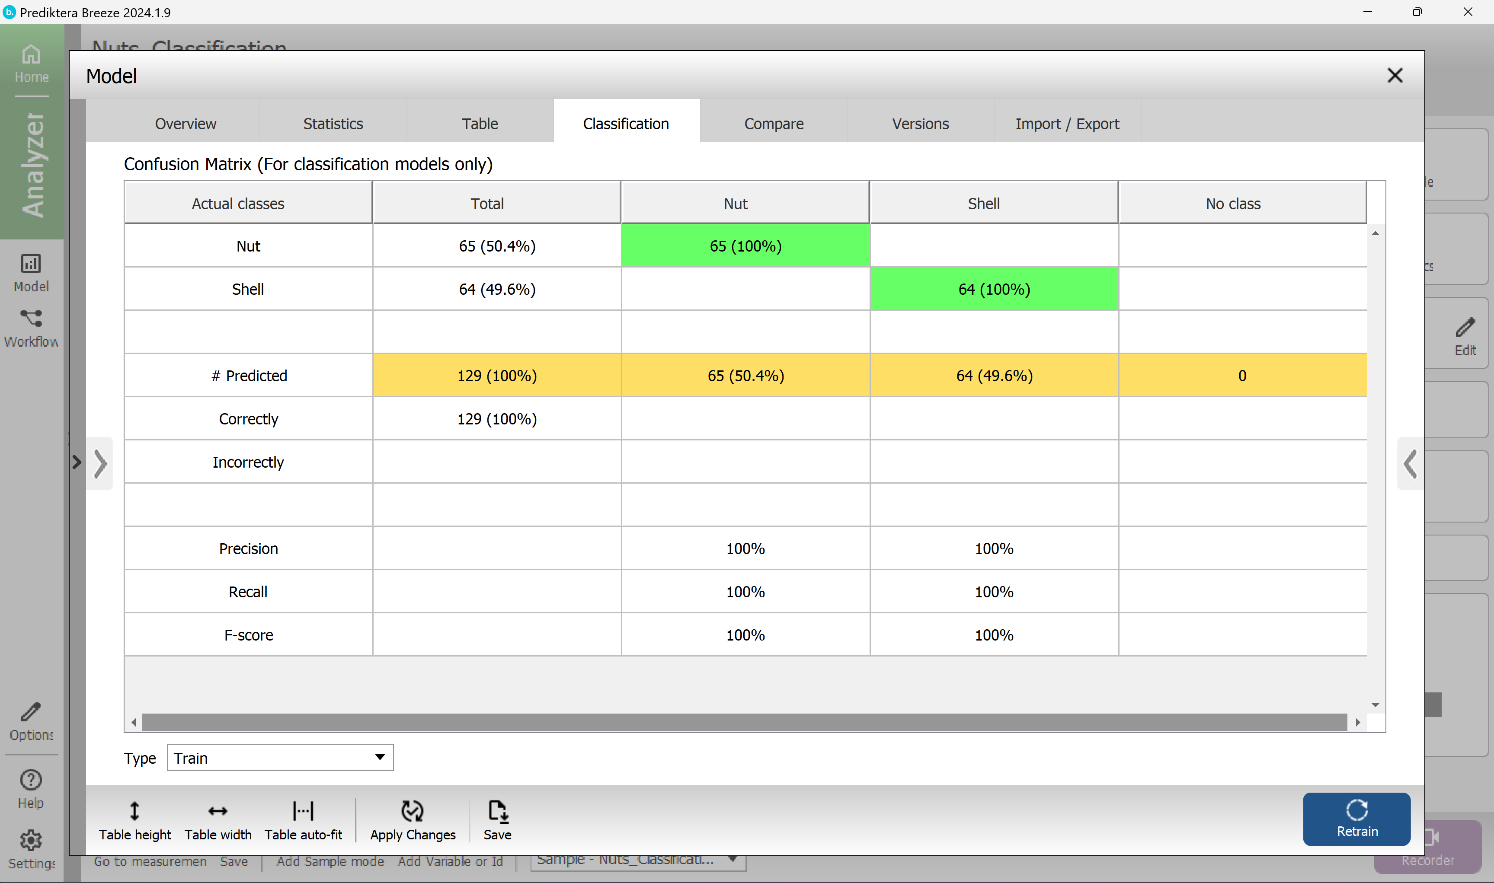Switch to the Compare tab
1494x883 pixels.
pyautogui.click(x=773, y=124)
